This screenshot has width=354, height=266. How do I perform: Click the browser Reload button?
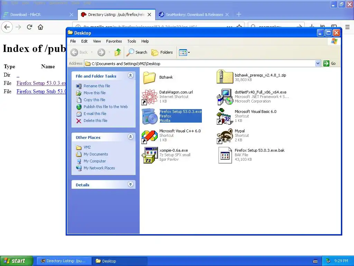coord(29,27)
